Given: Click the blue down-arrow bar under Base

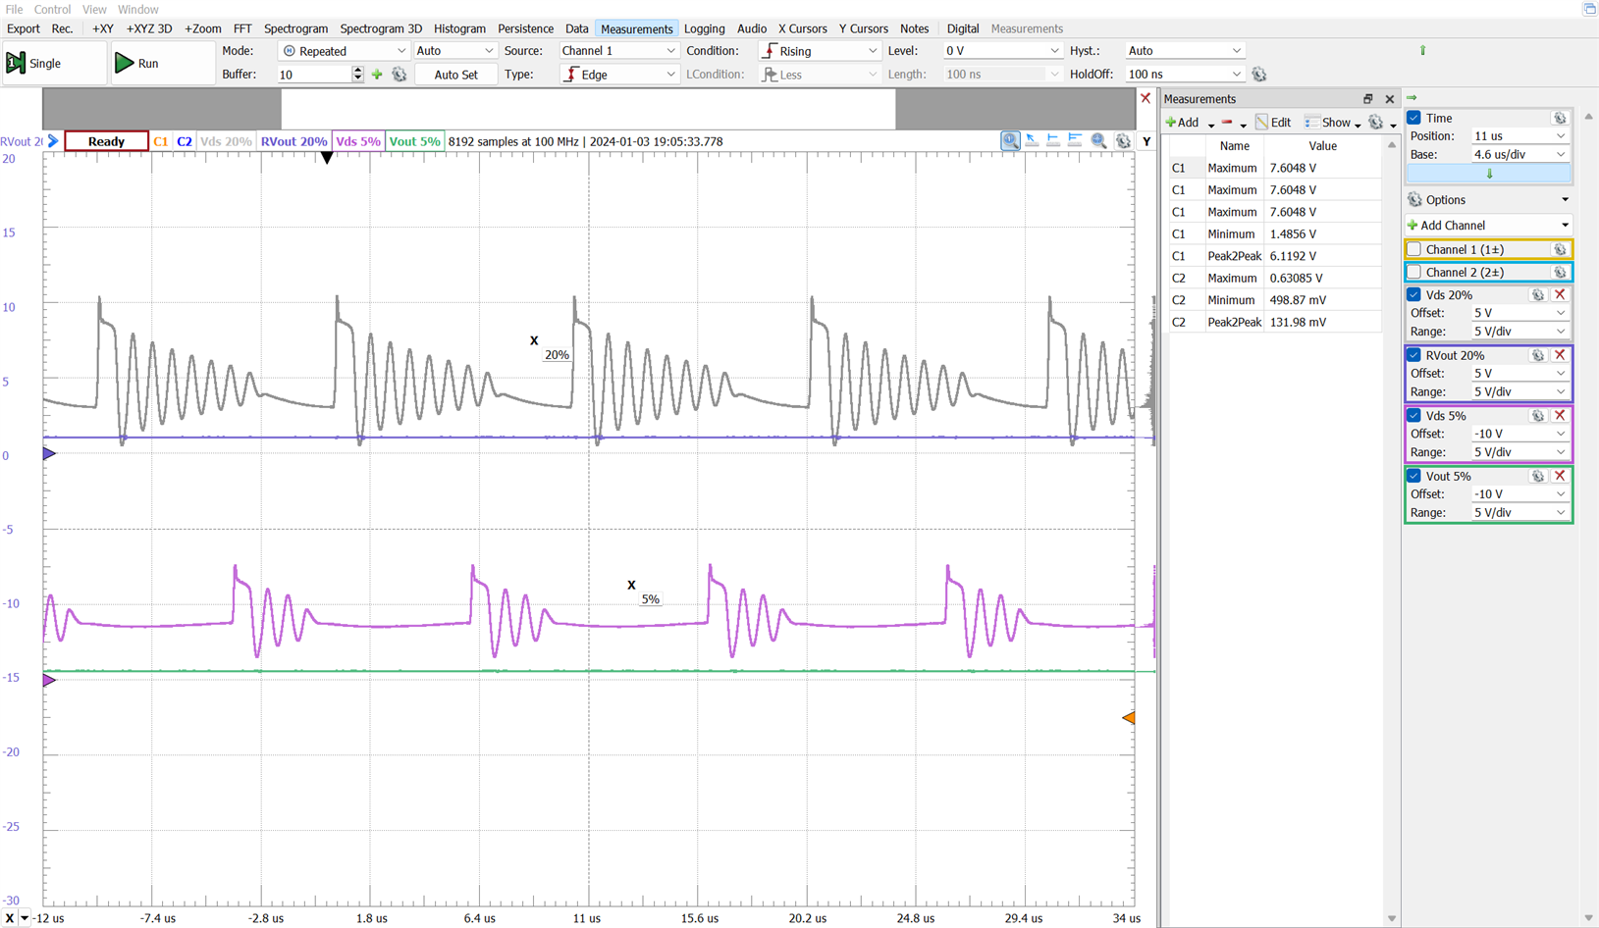Looking at the screenshot, I should pos(1489,174).
